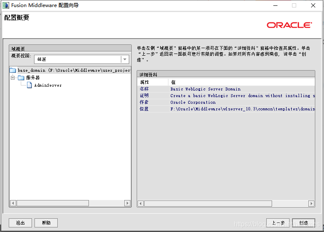Viewport: 324px width, 232px height.
Task: Click the 概要视图 combo box field
Action: point(81,59)
